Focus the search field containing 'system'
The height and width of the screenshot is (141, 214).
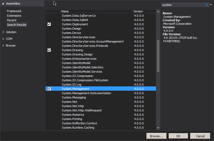point(183,5)
